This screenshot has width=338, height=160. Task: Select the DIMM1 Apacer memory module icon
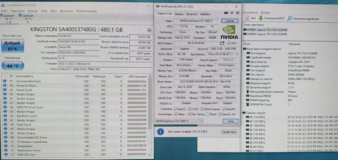(x=245, y=30)
